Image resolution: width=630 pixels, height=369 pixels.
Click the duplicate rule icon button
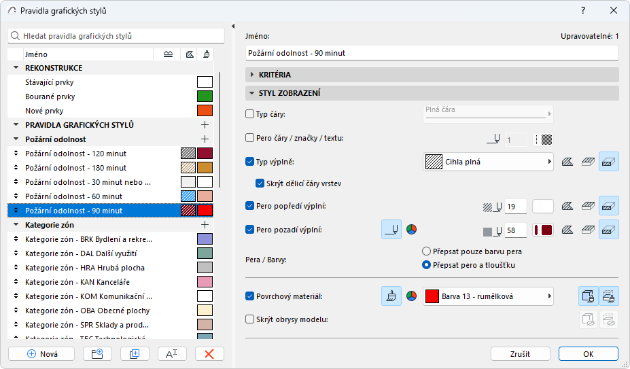coord(135,354)
